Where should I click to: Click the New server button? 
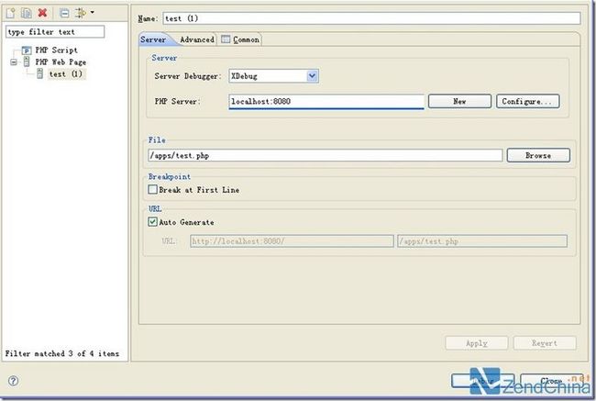tap(459, 101)
